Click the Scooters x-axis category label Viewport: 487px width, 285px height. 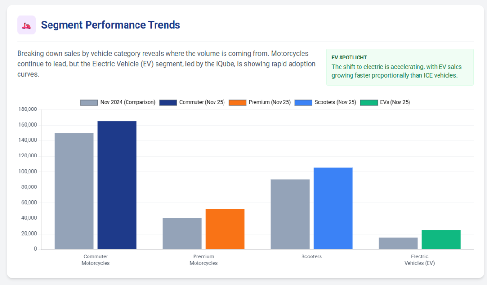coord(312,257)
